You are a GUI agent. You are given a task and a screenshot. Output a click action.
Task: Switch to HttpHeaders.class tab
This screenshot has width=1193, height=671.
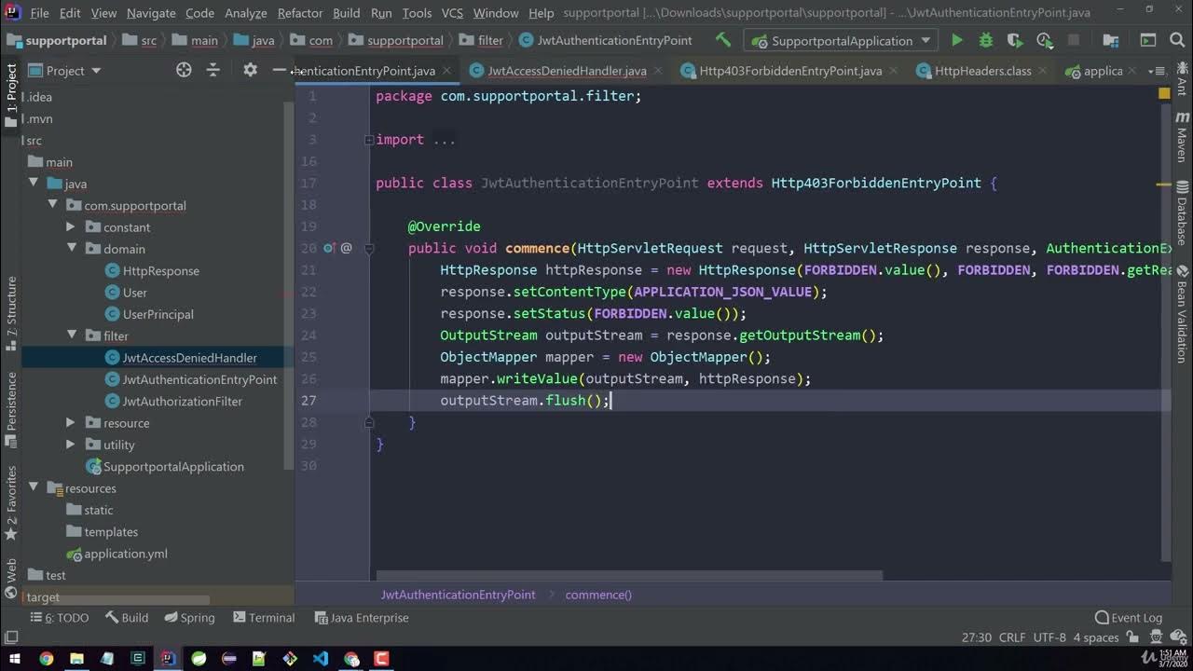[982, 71]
